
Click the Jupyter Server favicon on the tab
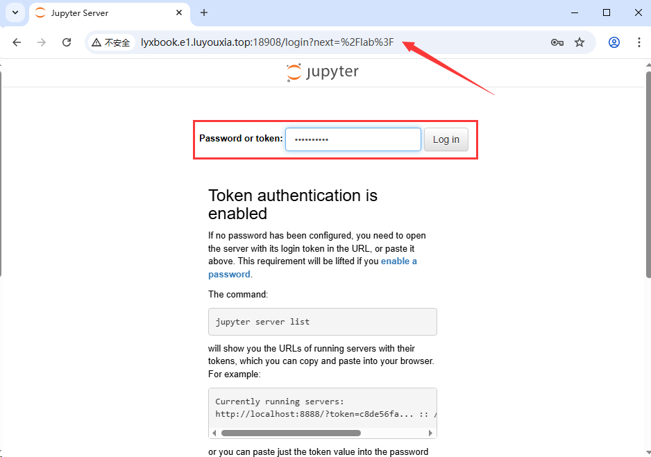tap(40, 12)
